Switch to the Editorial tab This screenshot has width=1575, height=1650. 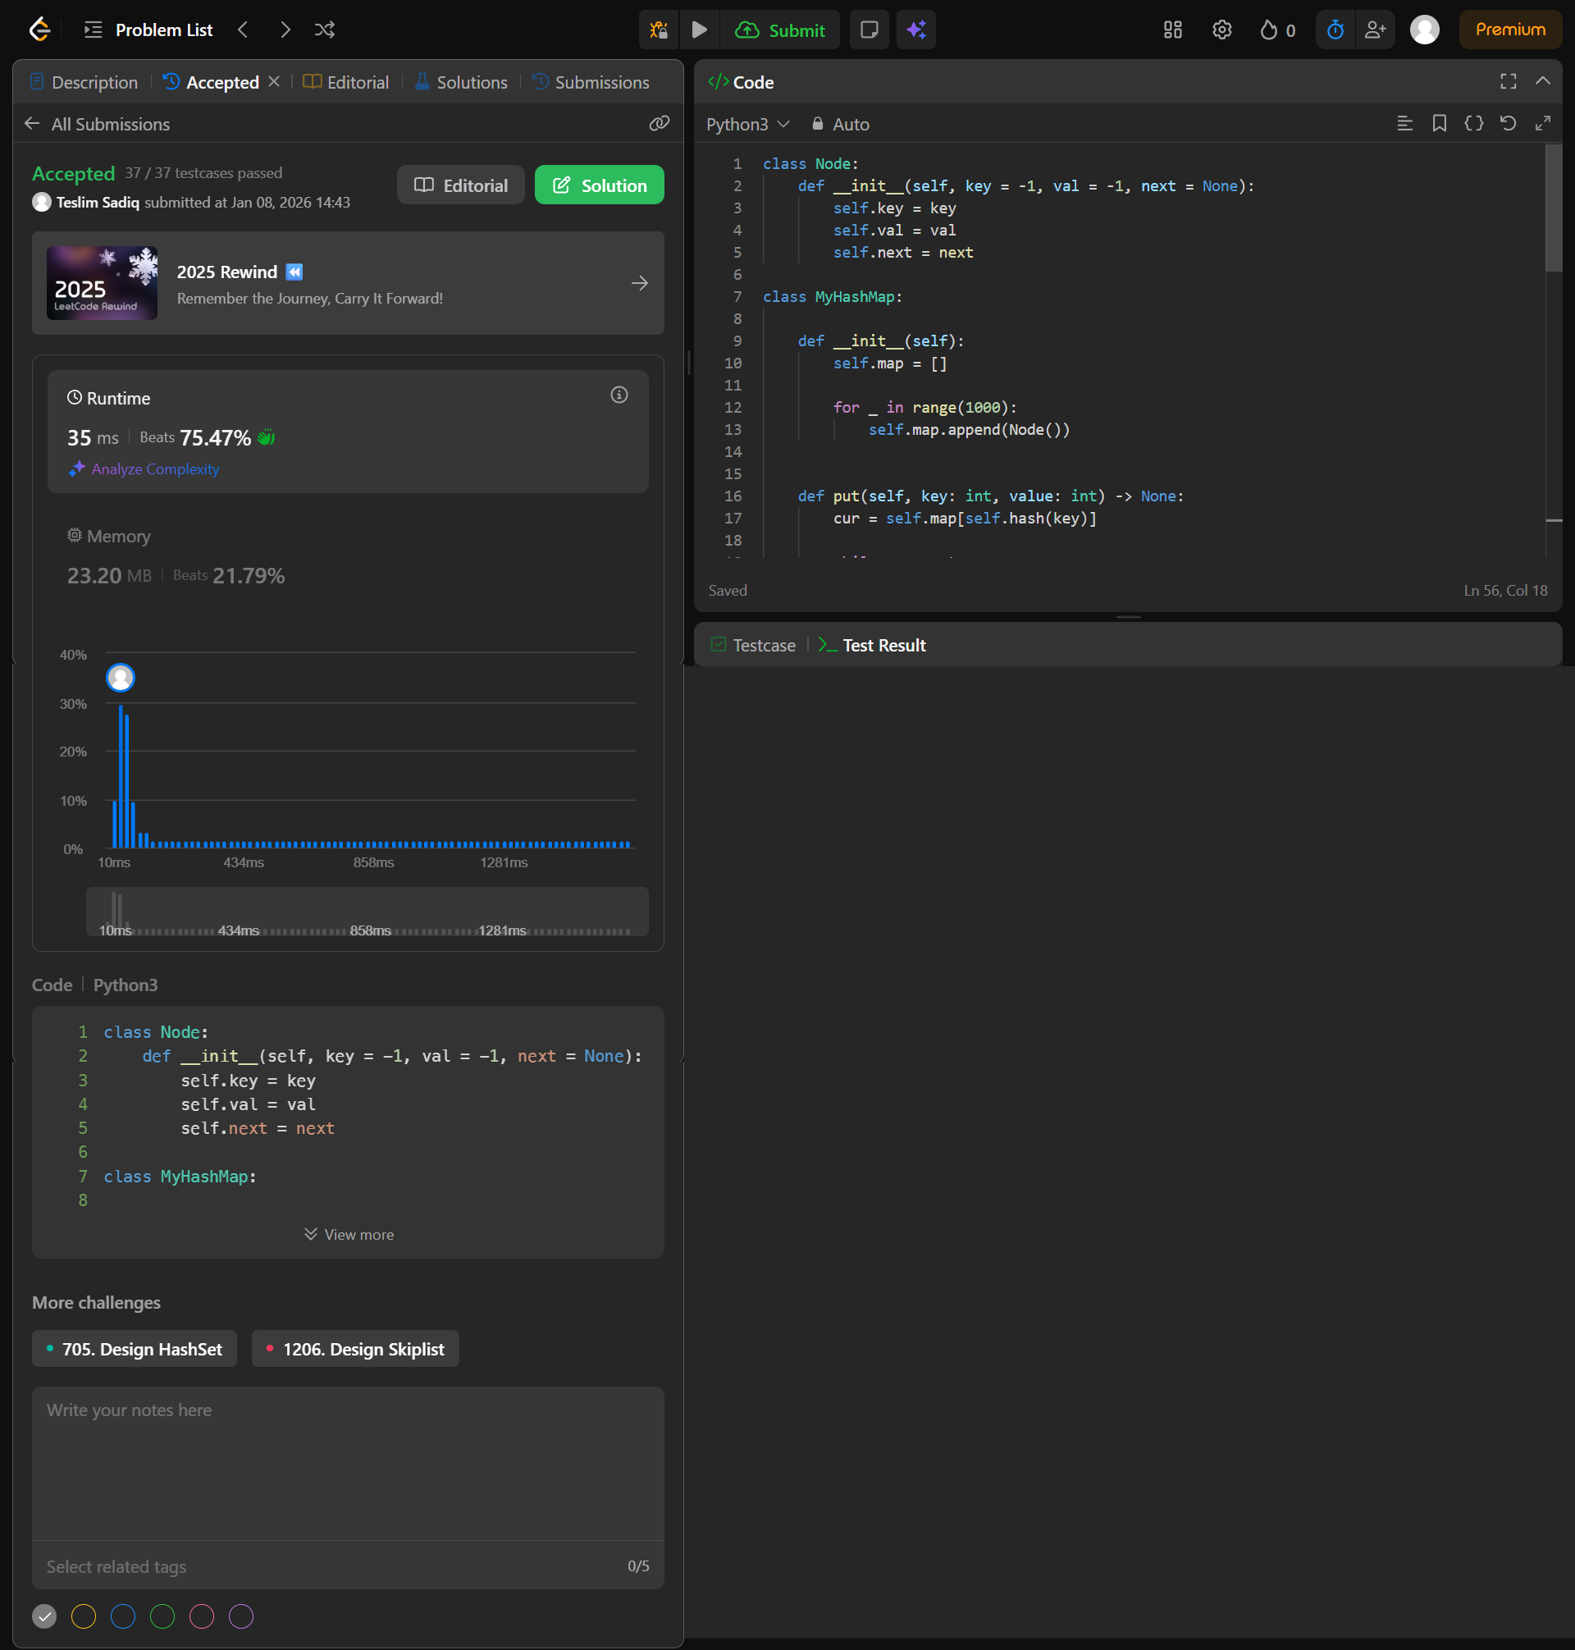347,82
